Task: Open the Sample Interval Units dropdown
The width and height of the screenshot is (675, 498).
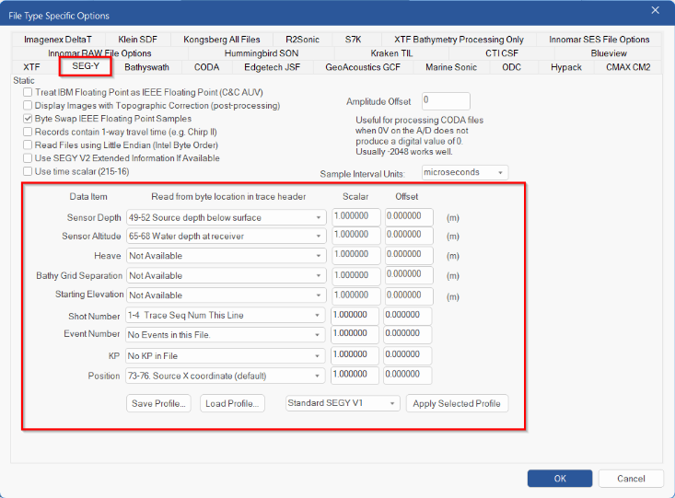Action: click(465, 172)
